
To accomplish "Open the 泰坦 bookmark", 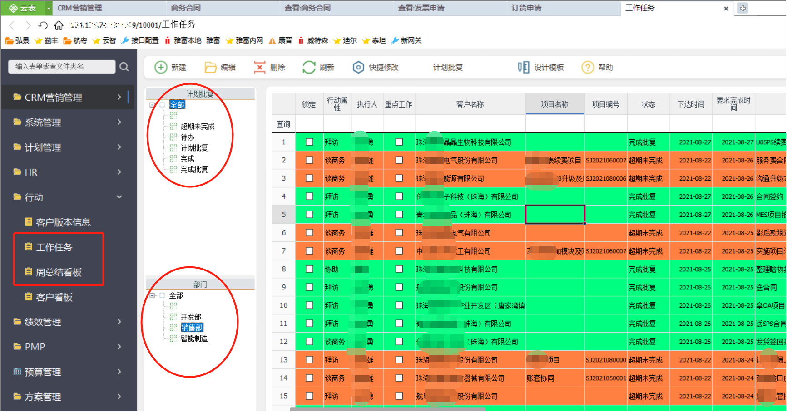I will click(374, 40).
